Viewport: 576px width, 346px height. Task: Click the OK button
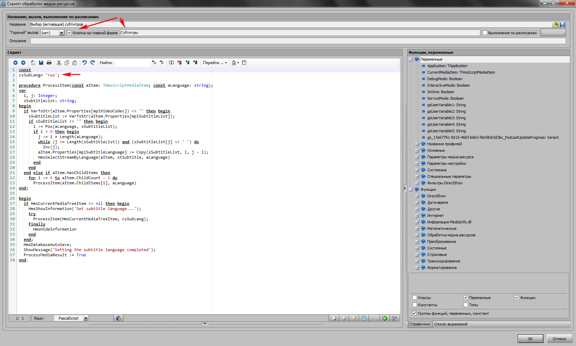(530, 339)
